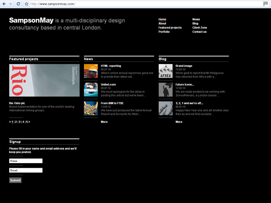Image resolution: width=271 pixels, height=203 pixels.
Task: Focus the Name signup field
Action: click(26, 161)
